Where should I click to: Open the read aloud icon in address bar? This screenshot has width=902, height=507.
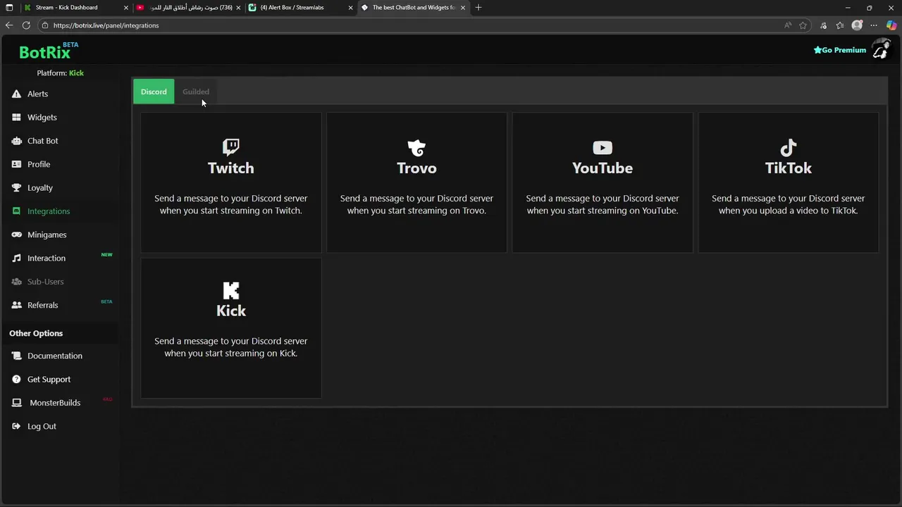[787, 25]
